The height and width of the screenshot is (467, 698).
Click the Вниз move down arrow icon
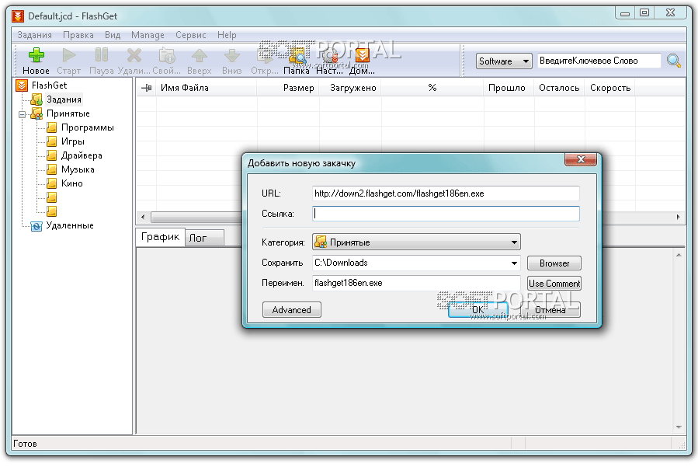pos(232,56)
